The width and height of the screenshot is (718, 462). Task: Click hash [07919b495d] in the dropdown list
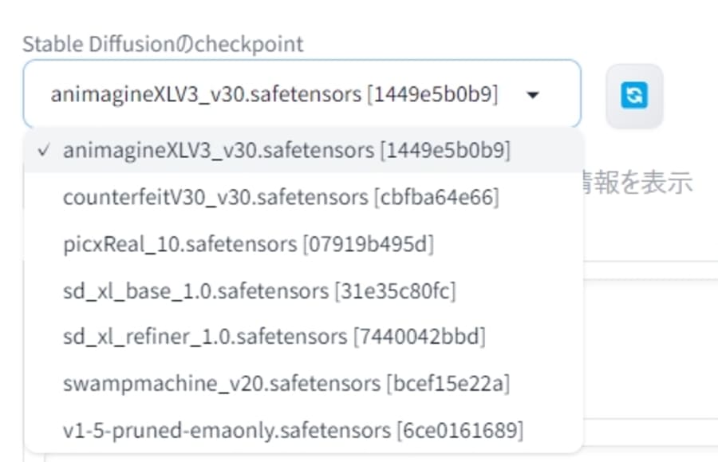(369, 243)
